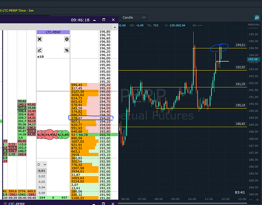Maximize the order book window showing 09:46:18
262x205 pixels.
click(x=104, y=20)
